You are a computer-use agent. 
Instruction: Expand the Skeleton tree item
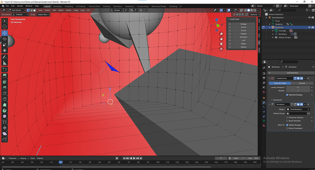pos(270,24)
